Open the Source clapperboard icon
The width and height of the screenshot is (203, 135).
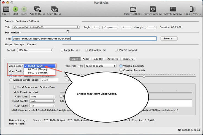pos(6,9)
